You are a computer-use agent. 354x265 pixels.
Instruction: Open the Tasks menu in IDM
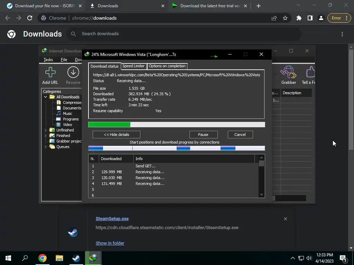tap(48, 59)
